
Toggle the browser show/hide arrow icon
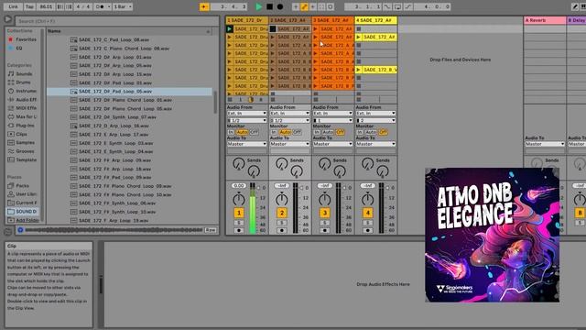[x=8, y=19]
